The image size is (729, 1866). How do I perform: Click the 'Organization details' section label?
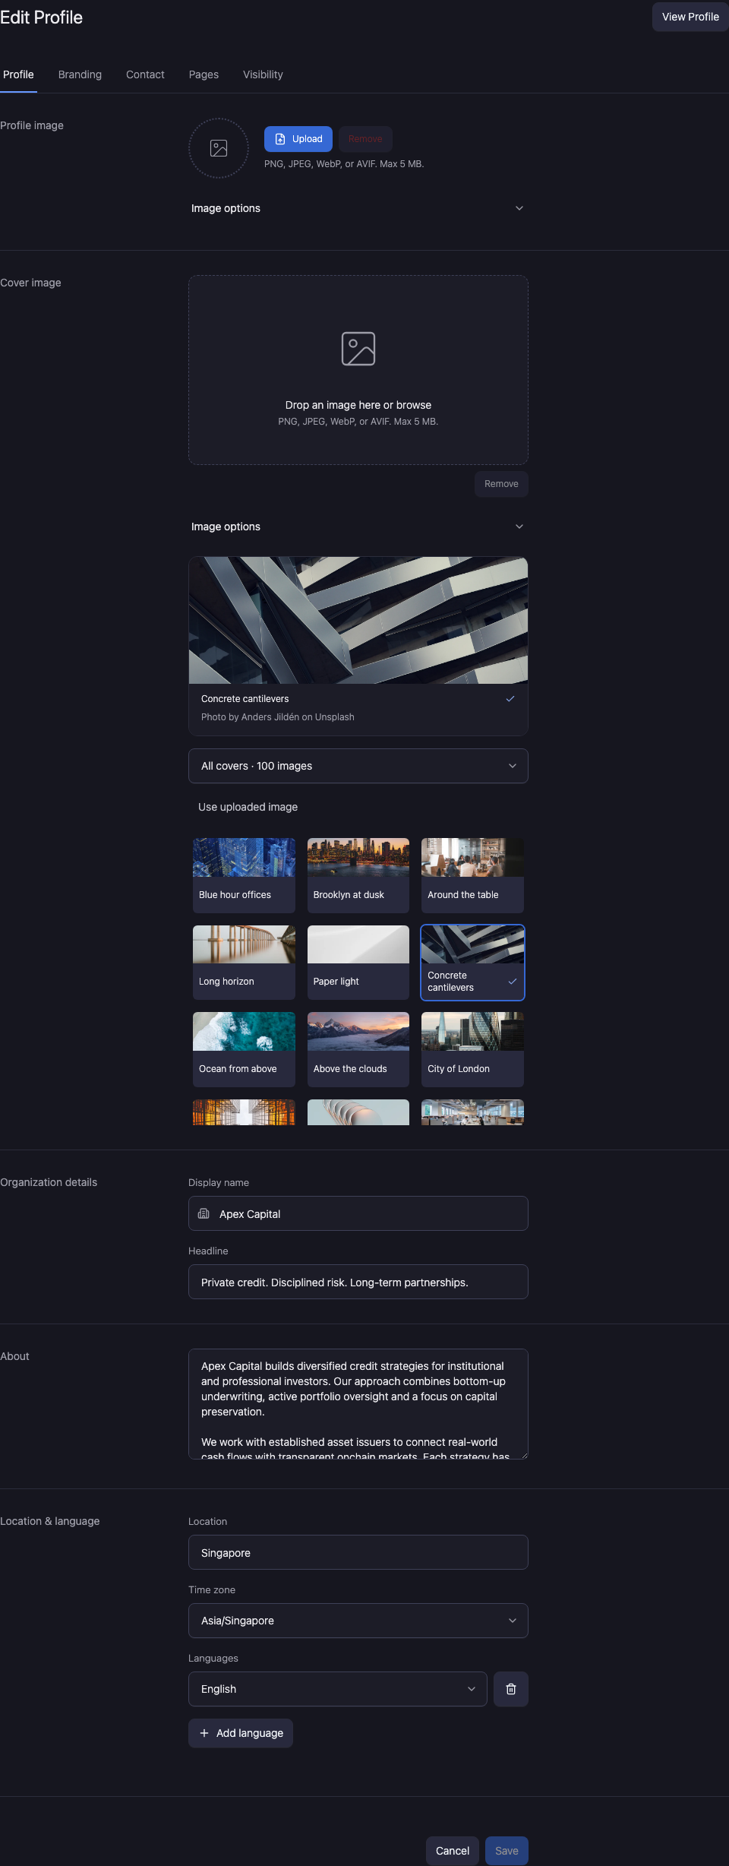click(x=49, y=1182)
